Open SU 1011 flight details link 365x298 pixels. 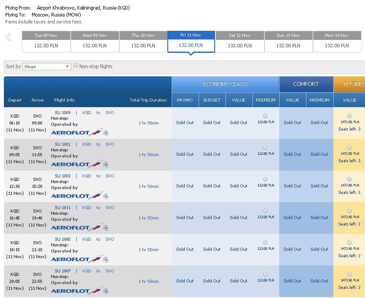[x=62, y=208]
